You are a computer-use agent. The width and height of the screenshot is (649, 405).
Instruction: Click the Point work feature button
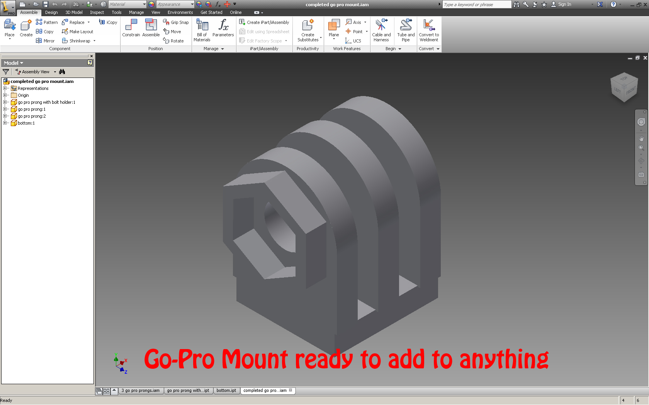(354, 32)
